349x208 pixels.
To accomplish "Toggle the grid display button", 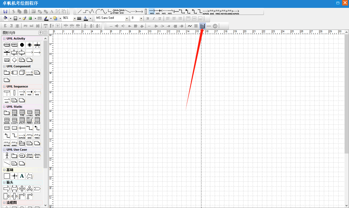I will coord(202,26).
